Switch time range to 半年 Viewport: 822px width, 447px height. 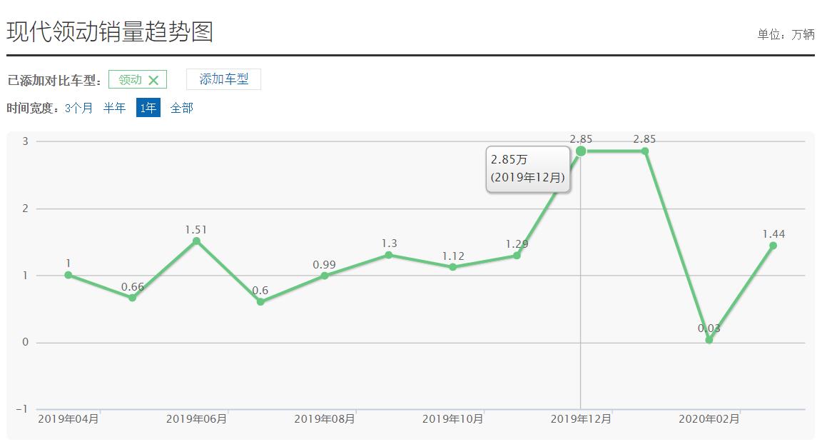(114, 108)
